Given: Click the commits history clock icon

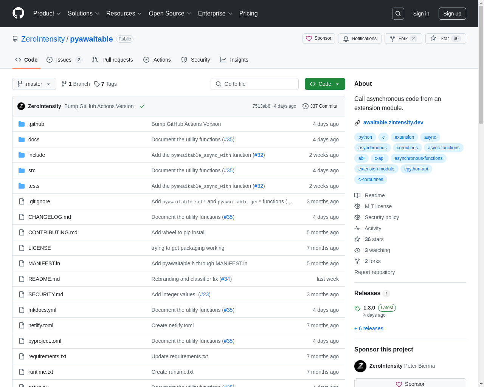Looking at the screenshot, I should pyautogui.click(x=306, y=106).
